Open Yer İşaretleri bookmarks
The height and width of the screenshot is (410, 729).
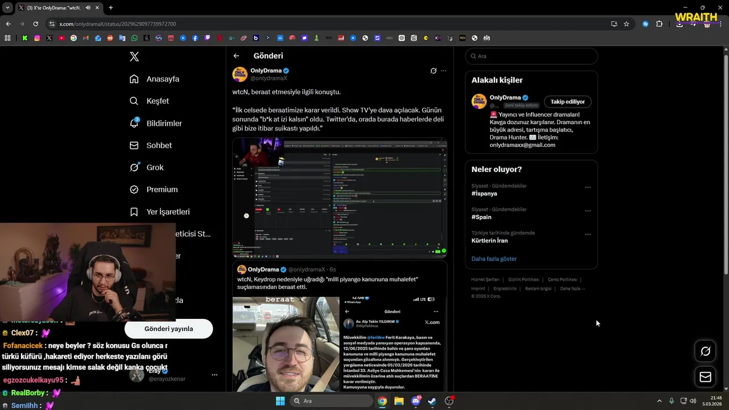[159, 212]
